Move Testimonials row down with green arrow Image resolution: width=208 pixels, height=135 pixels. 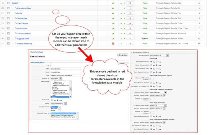(124, 18)
